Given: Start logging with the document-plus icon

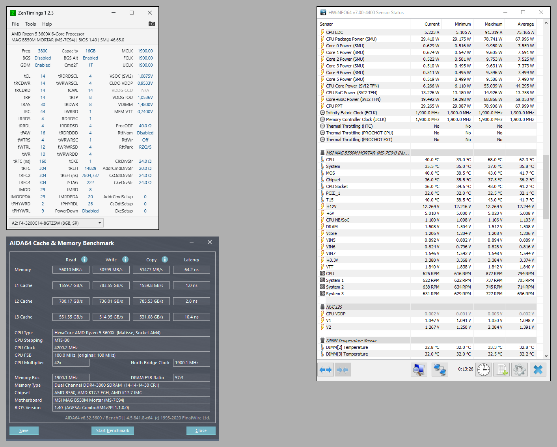Looking at the screenshot, I should tap(501, 370).
